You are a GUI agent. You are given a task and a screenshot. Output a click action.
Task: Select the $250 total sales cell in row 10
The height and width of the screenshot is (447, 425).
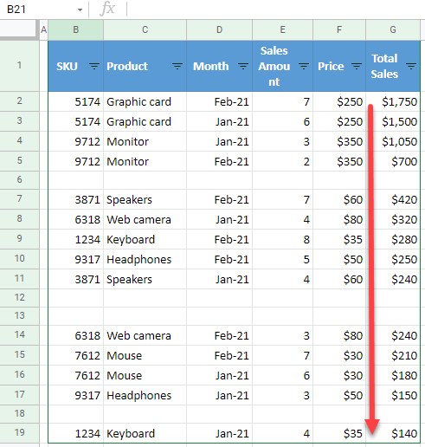[393, 259]
